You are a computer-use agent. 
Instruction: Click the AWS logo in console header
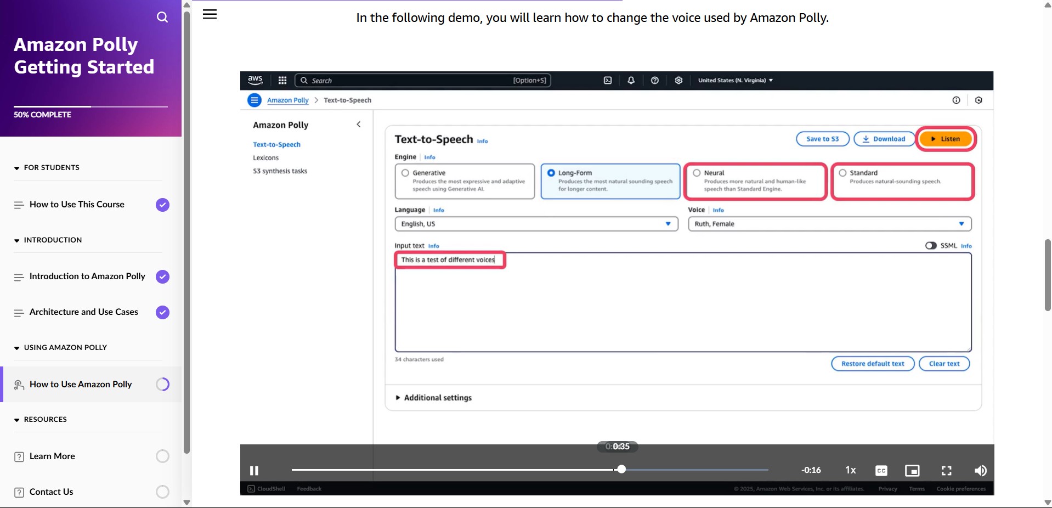tap(255, 80)
